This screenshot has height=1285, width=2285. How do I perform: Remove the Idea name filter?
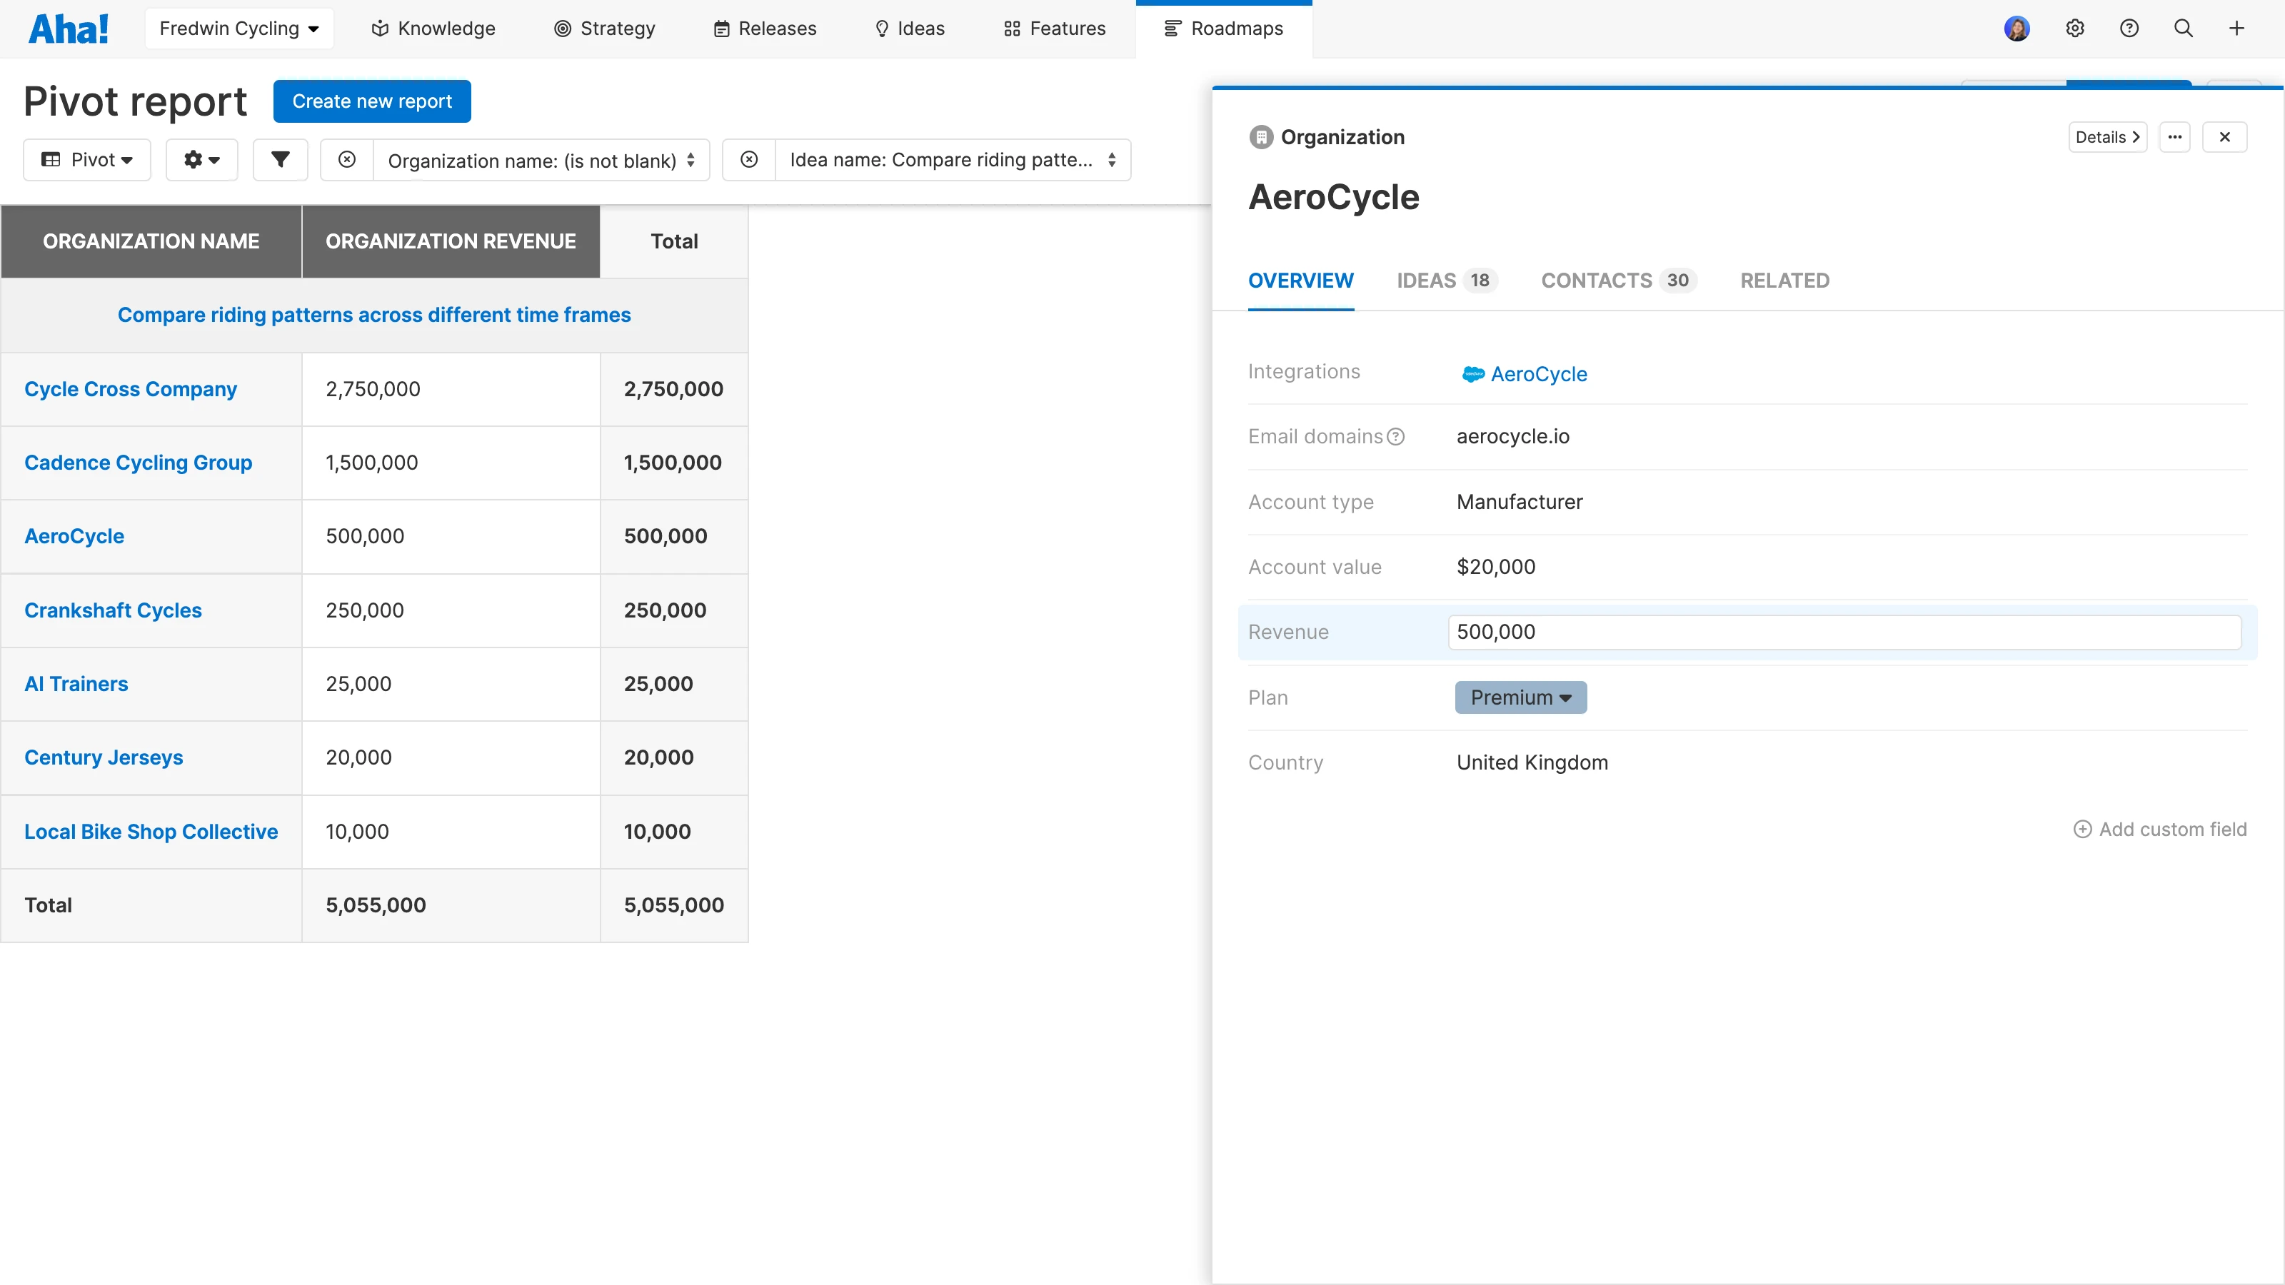[x=750, y=160]
